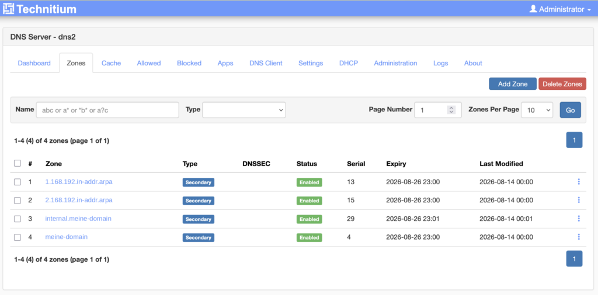Click the Go button
The width and height of the screenshot is (598, 295).
pyautogui.click(x=570, y=110)
